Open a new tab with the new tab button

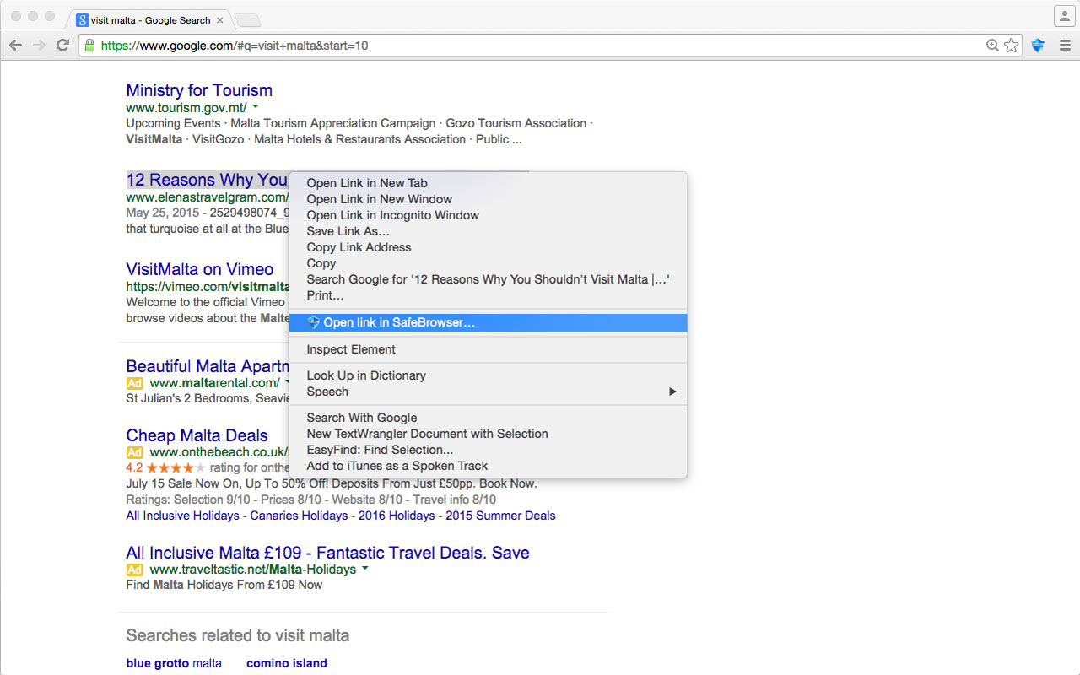pos(247,20)
